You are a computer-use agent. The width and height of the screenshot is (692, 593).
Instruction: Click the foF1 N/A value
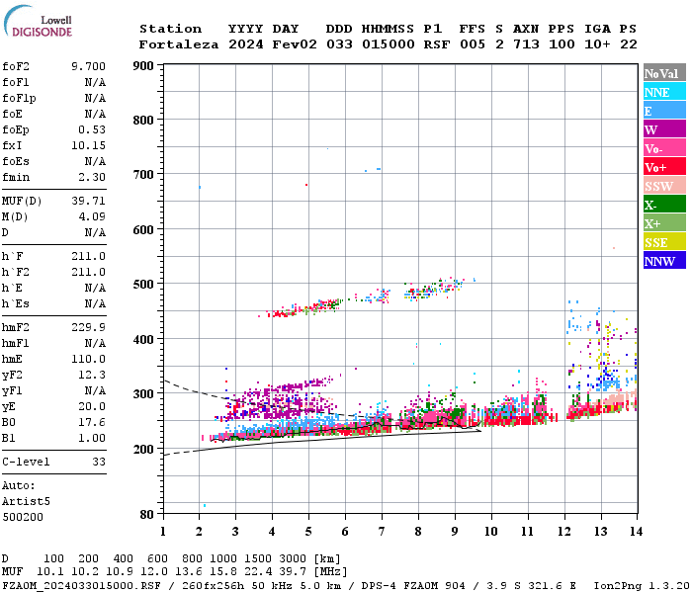[x=95, y=82]
